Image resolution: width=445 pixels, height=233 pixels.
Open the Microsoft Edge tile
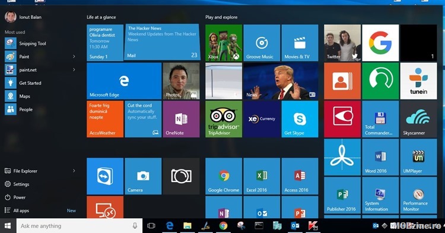point(124,81)
